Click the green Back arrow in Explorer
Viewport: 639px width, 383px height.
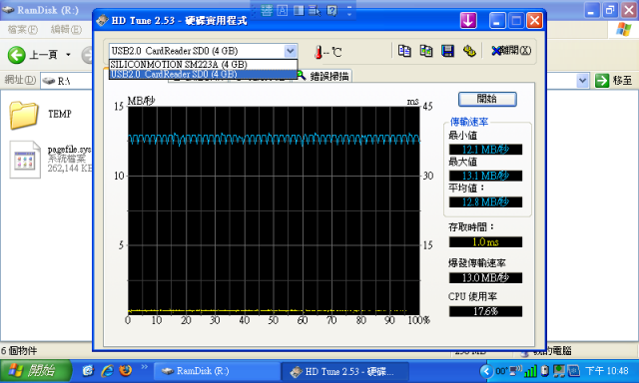coord(17,55)
